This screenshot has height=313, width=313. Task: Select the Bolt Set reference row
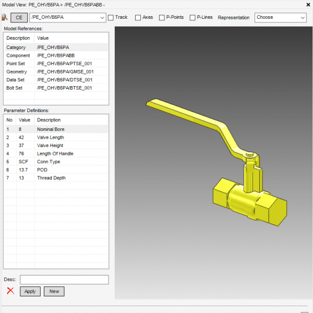pos(56,88)
